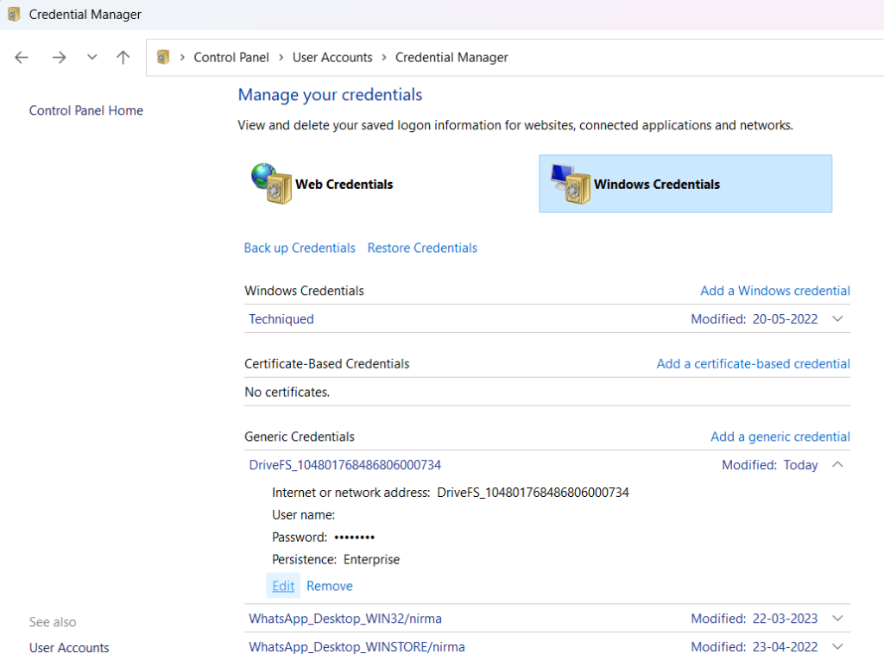The image size is (884, 660).
Task: Remove the DriveFS credential
Action: 329,586
